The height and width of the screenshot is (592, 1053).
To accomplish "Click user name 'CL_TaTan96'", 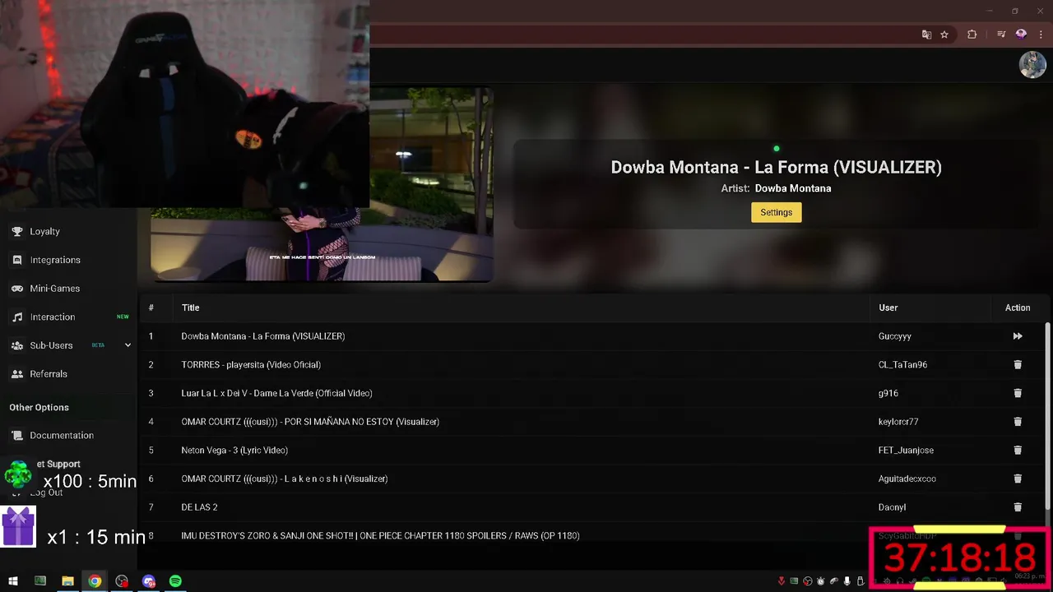I will (x=902, y=364).
